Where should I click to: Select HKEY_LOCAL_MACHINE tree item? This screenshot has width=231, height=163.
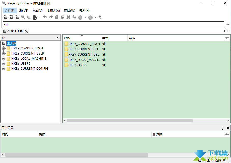[29, 59]
